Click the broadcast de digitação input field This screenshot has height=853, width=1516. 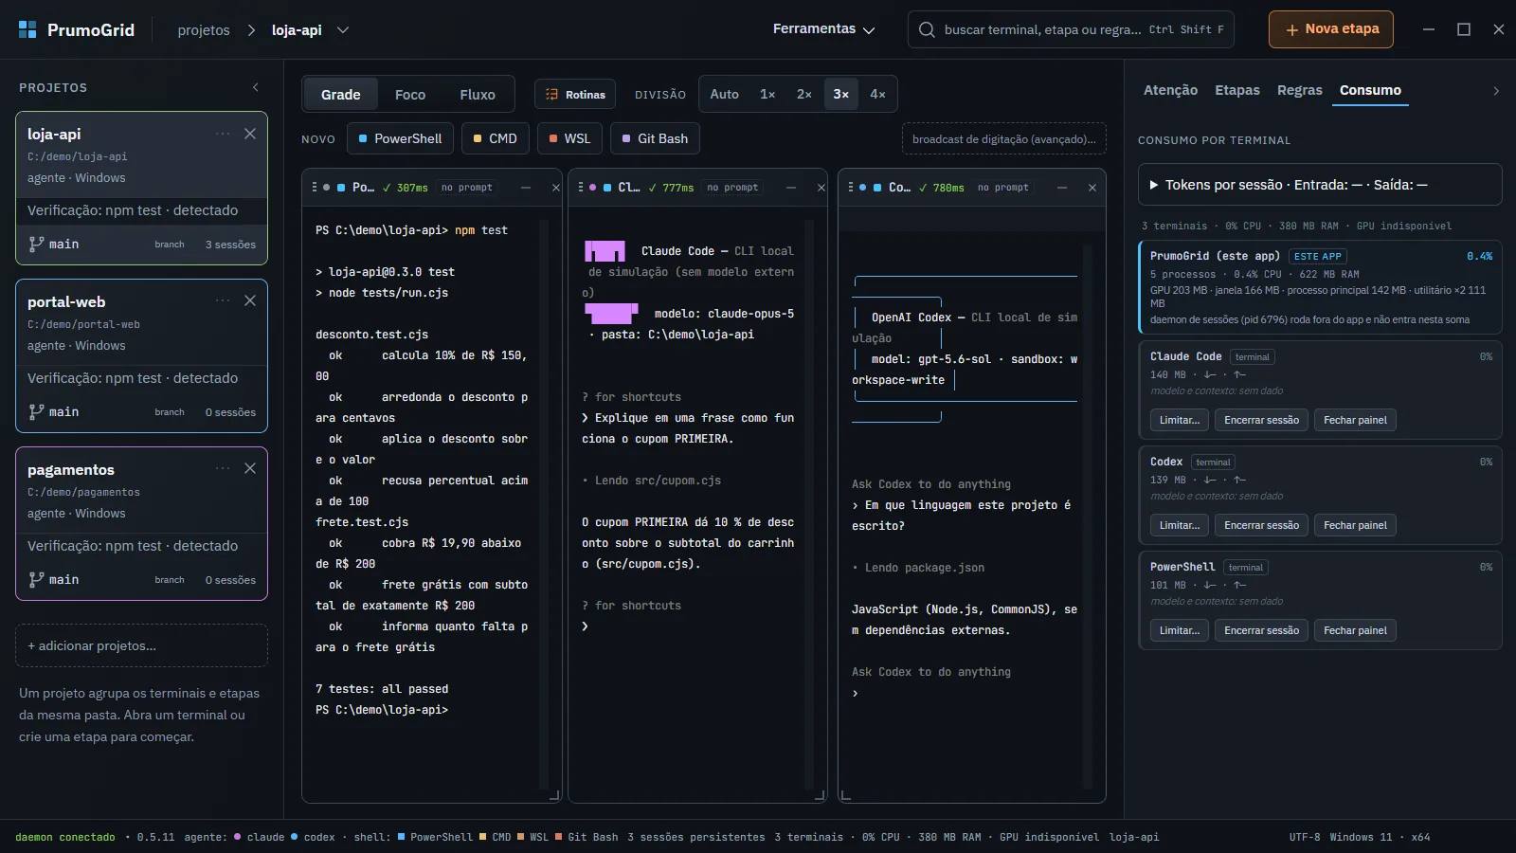[1003, 138]
